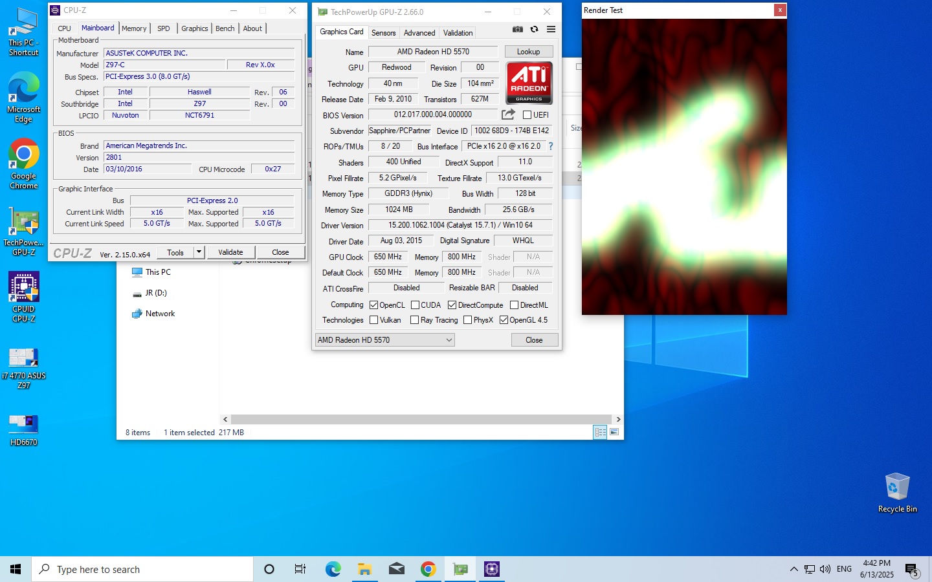Screen dimensions: 932x582
Task: Switch to the Bench tab in CPU-Z
Action: [x=225, y=28]
